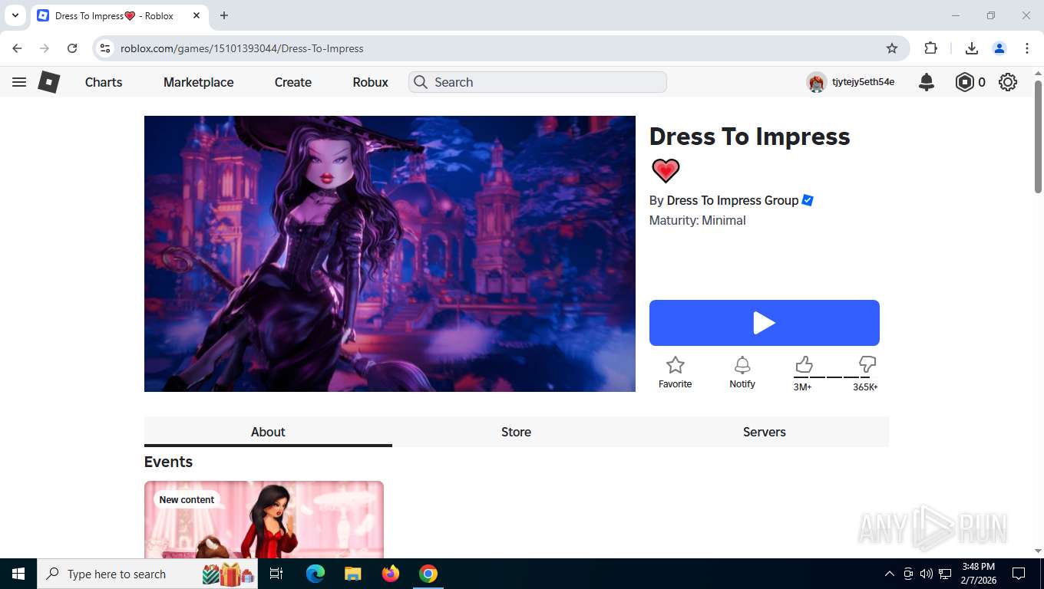Open File Explorer from taskbar

tap(352, 574)
